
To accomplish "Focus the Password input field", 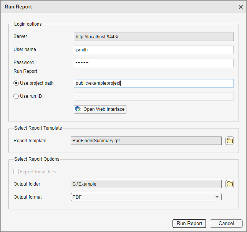I will tap(154, 63).
